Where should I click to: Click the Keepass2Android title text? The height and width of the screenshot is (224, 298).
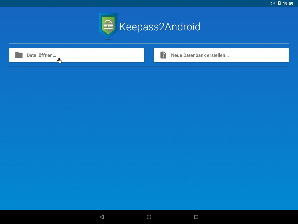coord(160,27)
